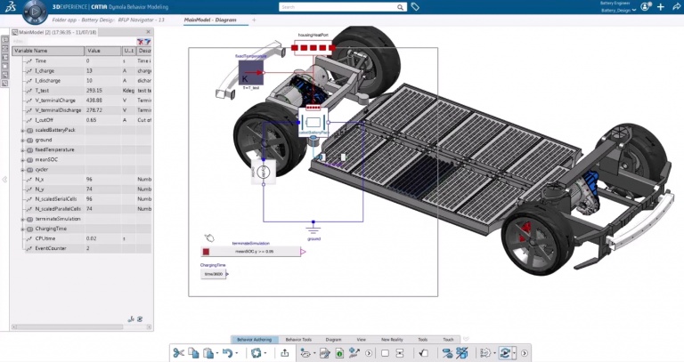
Task: Open undo history dropdown arrow
Action: coord(237,353)
